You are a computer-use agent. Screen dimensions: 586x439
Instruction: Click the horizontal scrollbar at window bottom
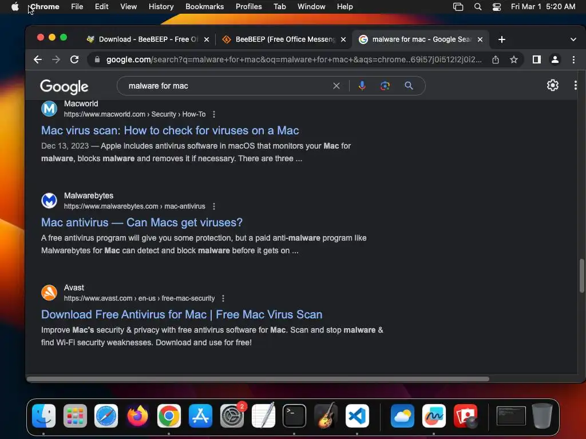click(258, 379)
